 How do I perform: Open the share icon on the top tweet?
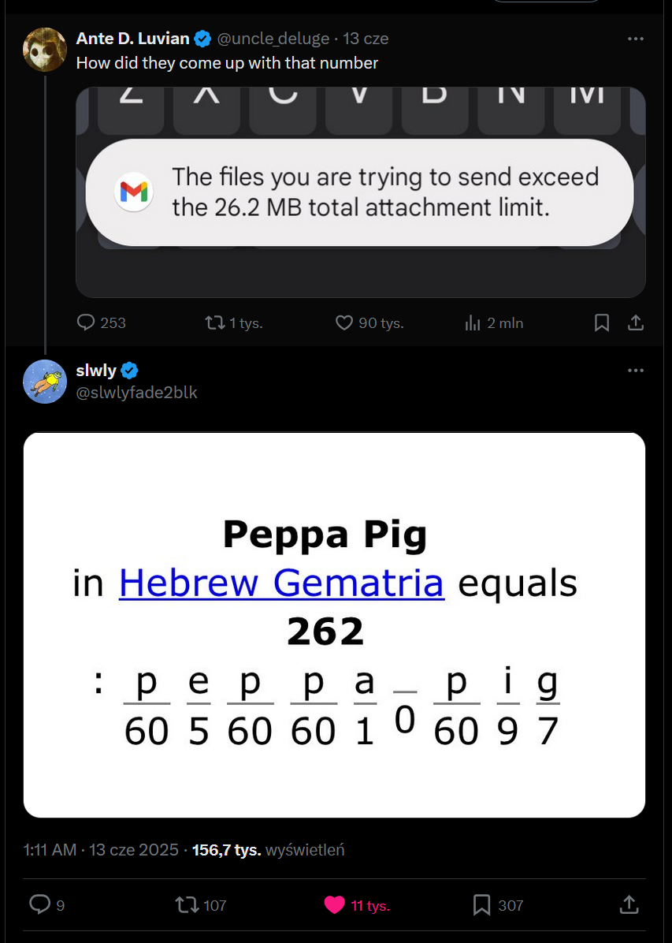coord(636,322)
